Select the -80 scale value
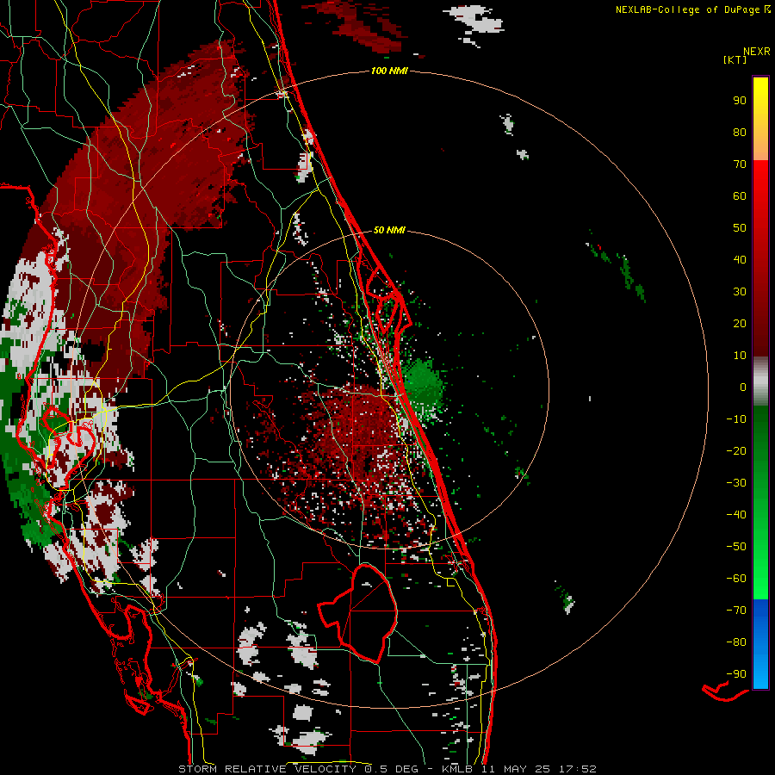Image resolution: width=775 pixels, height=775 pixels. point(736,642)
